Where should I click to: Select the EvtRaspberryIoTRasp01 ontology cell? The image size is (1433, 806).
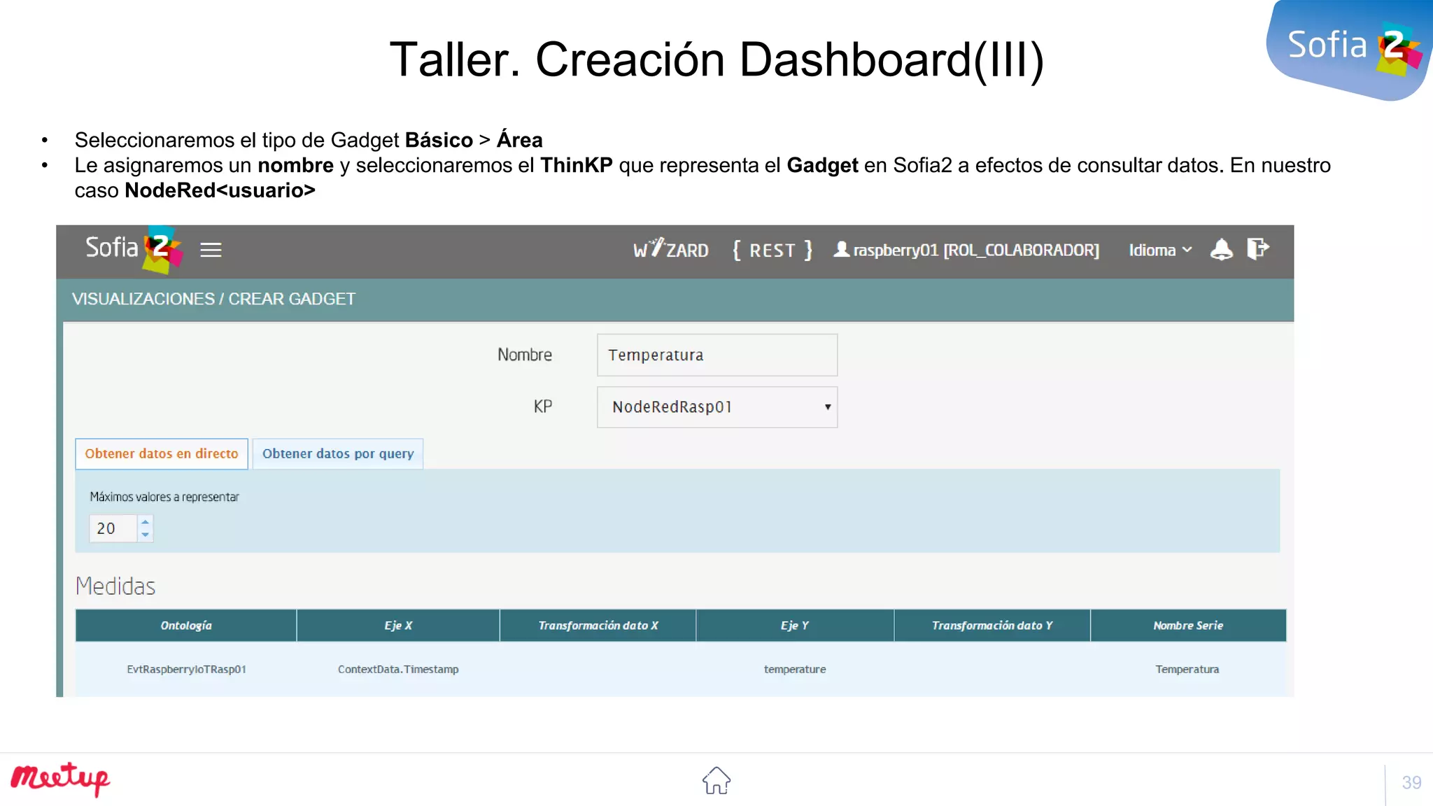coord(186,670)
